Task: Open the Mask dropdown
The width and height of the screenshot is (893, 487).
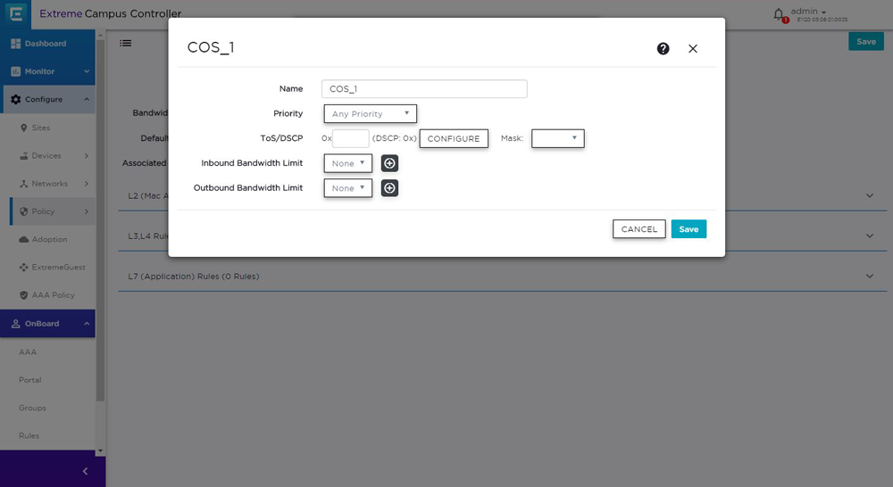Action: (557, 138)
